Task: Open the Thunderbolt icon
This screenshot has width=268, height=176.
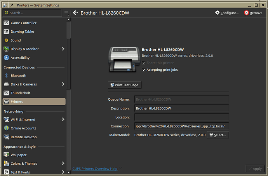Action: pyautogui.click(x=6, y=93)
